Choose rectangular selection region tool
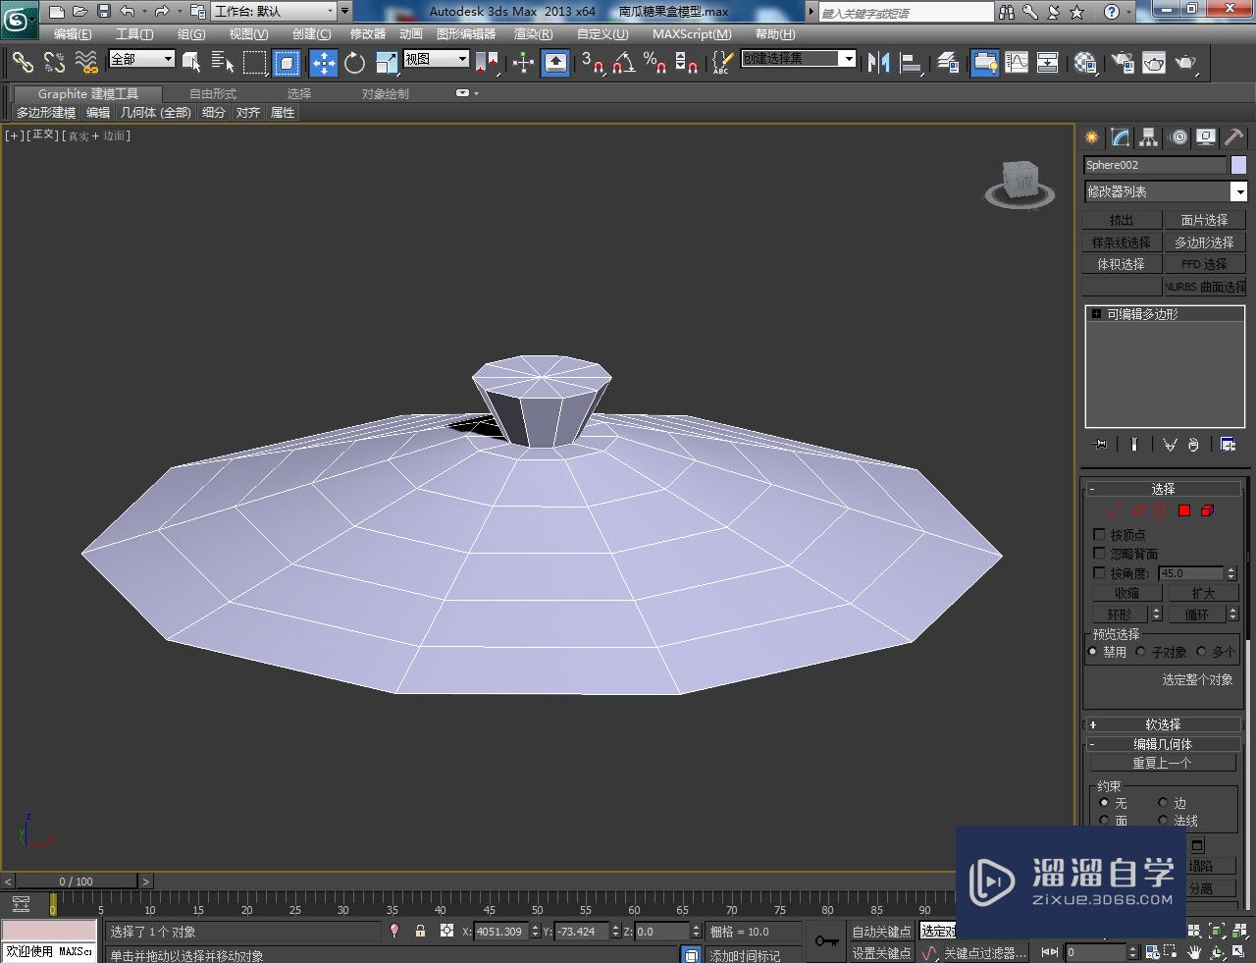 [255, 63]
